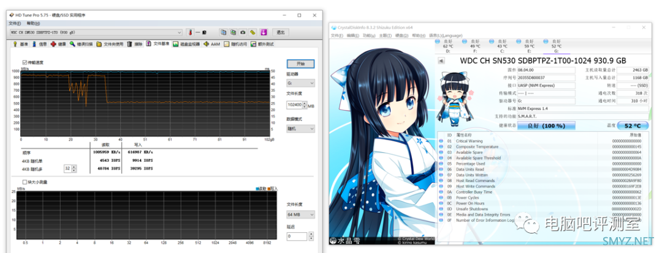Screen dimensions: 662x253
Task: Click the 固件 firmware field 08.04.00
Action: (546, 70)
